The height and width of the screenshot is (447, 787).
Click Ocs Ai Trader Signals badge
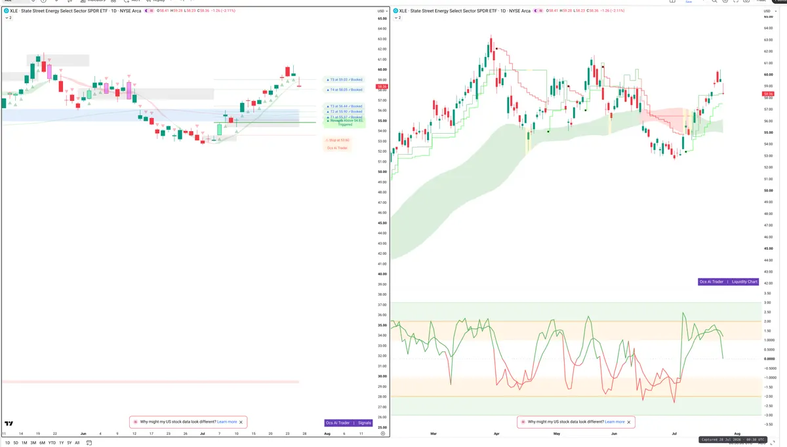(349, 423)
